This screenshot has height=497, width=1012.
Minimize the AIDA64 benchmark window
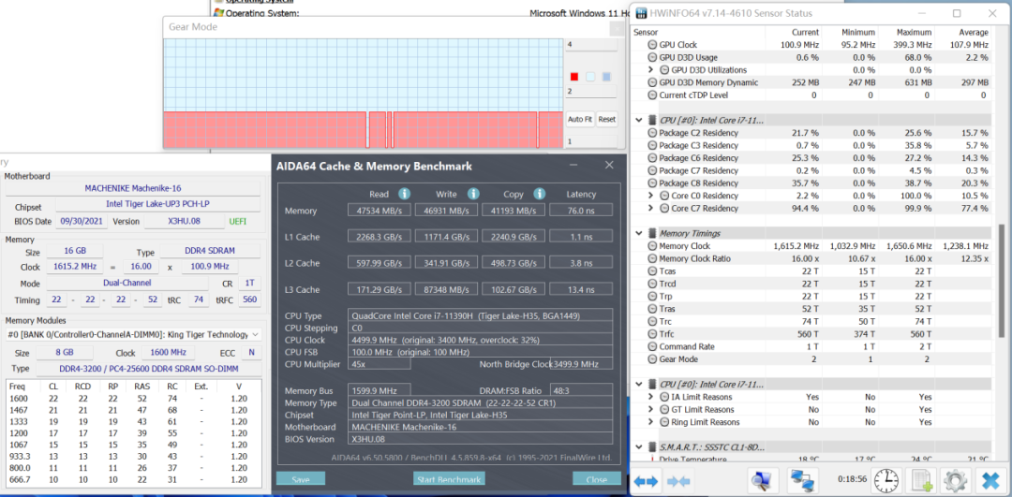[x=573, y=166]
